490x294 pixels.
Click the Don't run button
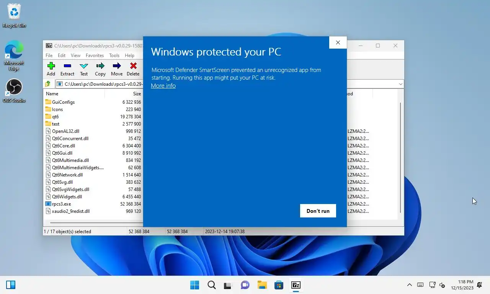(318, 211)
